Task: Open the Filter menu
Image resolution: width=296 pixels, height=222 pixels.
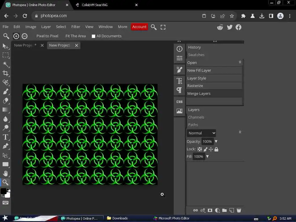Action: pyautogui.click(x=76, y=27)
